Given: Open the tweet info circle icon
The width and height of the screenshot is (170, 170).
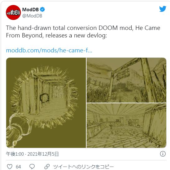Looking at the screenshot, I should (x=163, y=154).
